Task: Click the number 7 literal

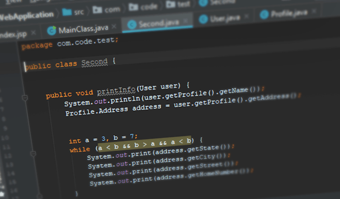Action: click(x=132, y=136)
